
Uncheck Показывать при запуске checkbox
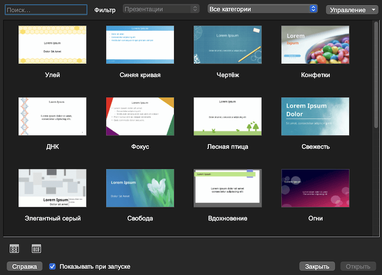53,266
